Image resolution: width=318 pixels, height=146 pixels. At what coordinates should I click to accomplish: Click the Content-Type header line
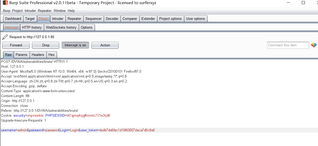(38, 91)
